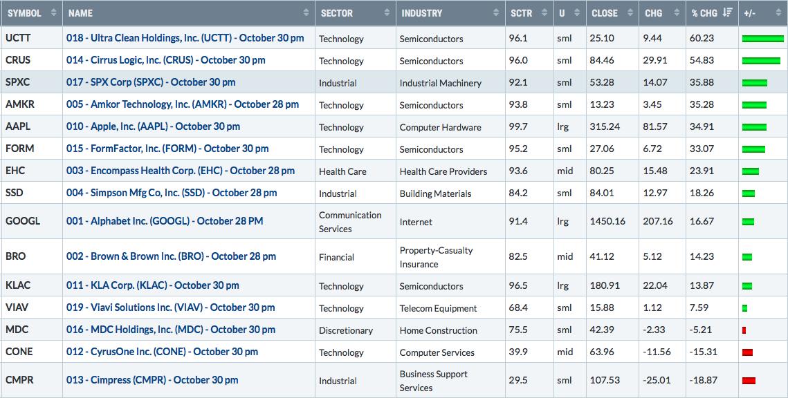Click the CLOSE column sort arrows
Screen dimensions: 788x398
pyautogui.click(x=630, y=13)
